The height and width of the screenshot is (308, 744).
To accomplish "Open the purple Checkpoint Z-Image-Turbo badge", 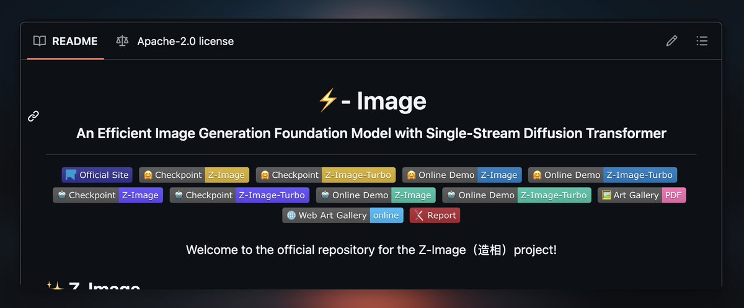I will (239, 195).
